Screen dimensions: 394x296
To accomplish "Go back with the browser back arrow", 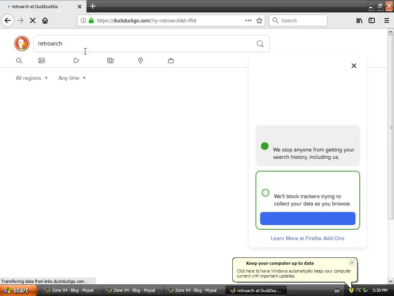I will pos(8,20).
